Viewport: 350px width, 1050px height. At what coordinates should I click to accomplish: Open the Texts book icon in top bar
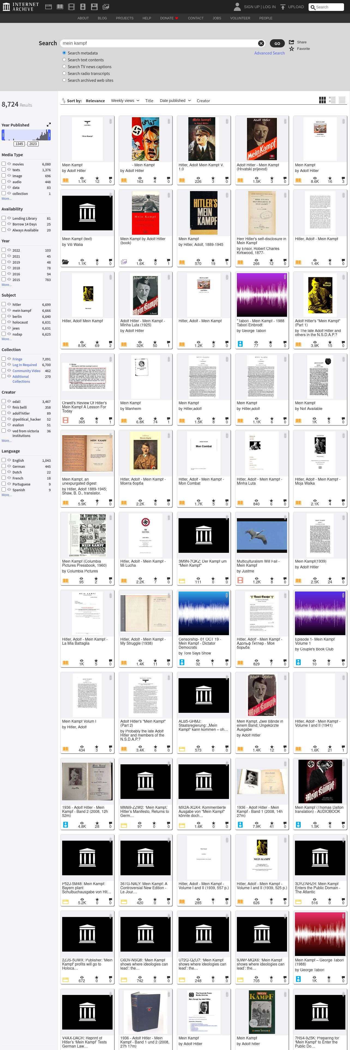(60, 7)
